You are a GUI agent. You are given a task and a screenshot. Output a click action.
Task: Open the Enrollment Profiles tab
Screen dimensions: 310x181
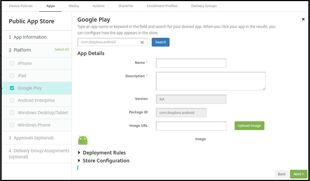162,6
